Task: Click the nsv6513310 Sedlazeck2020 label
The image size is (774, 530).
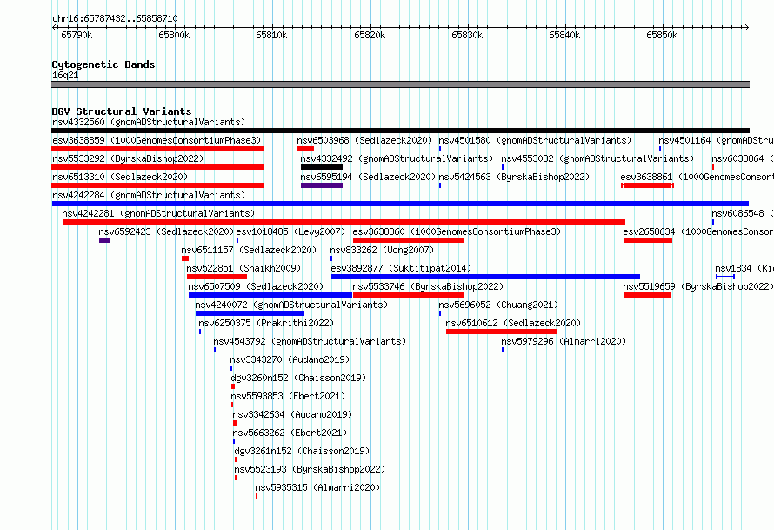Action: 120,177
